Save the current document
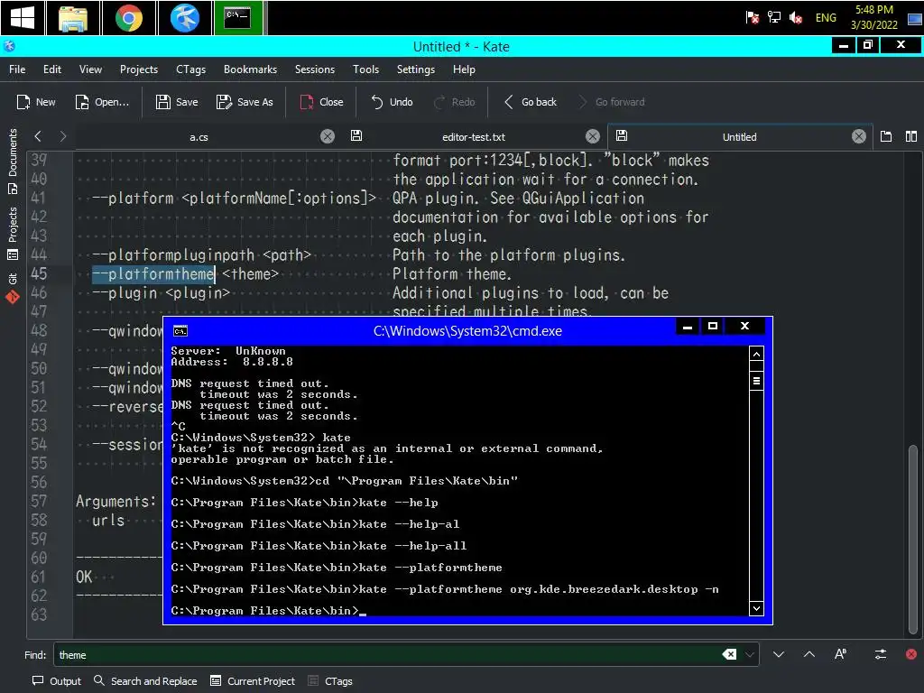Image resolution: width=924 pixels, height=693 pixels. (x=177, y=102)
